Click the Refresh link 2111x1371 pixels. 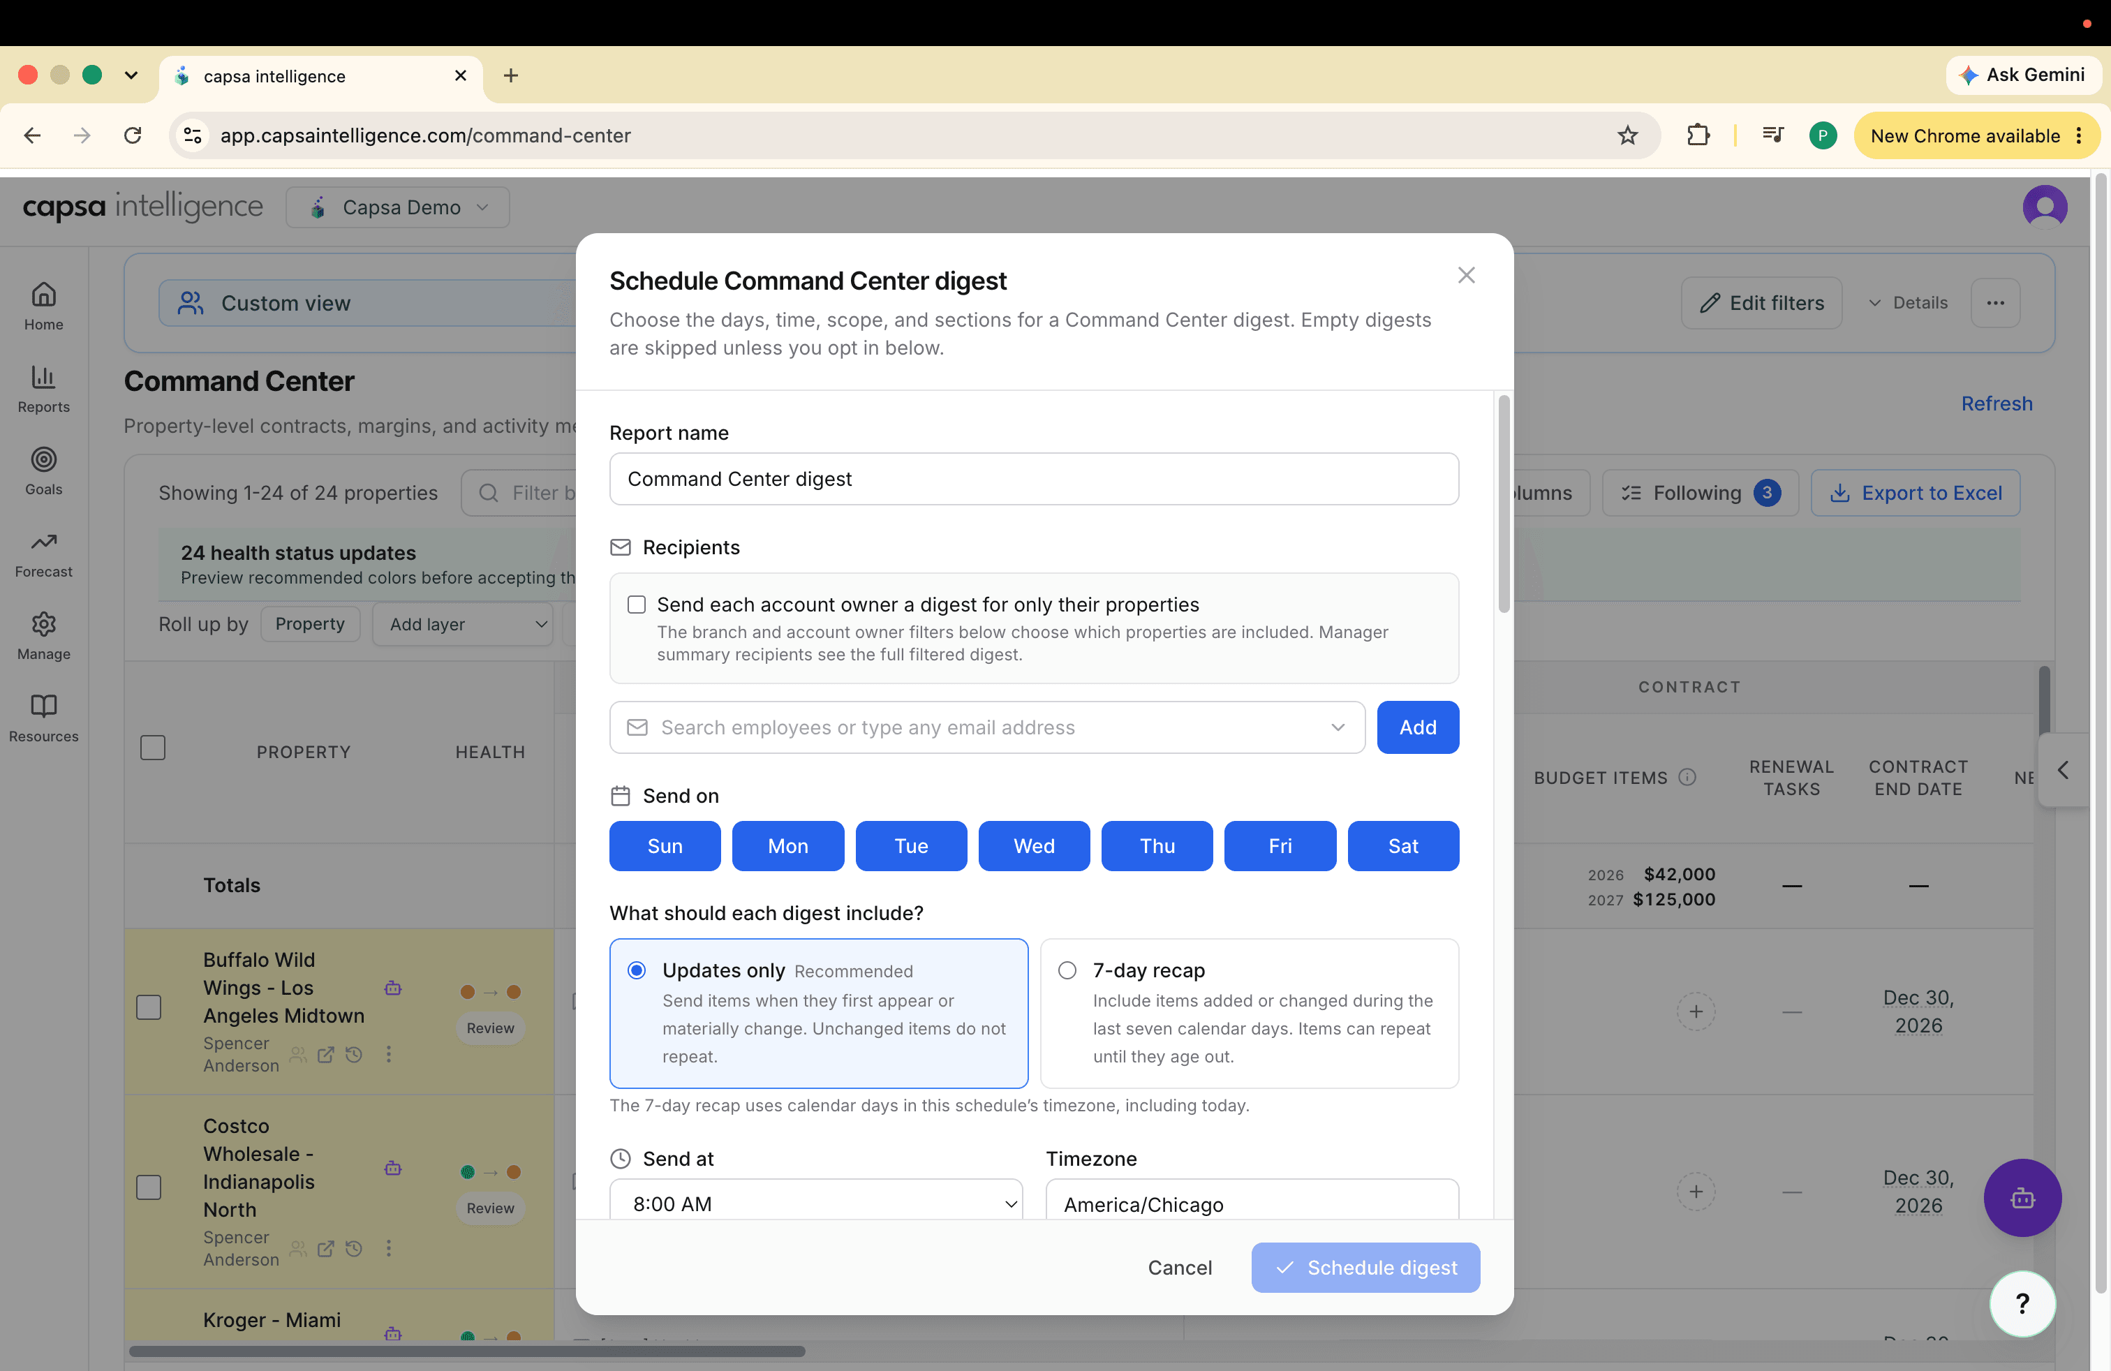pos(1997,403)
